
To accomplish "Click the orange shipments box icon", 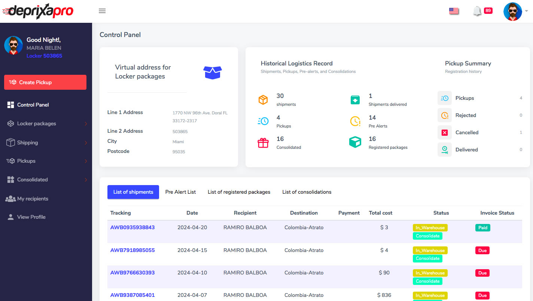I will 263,100.
